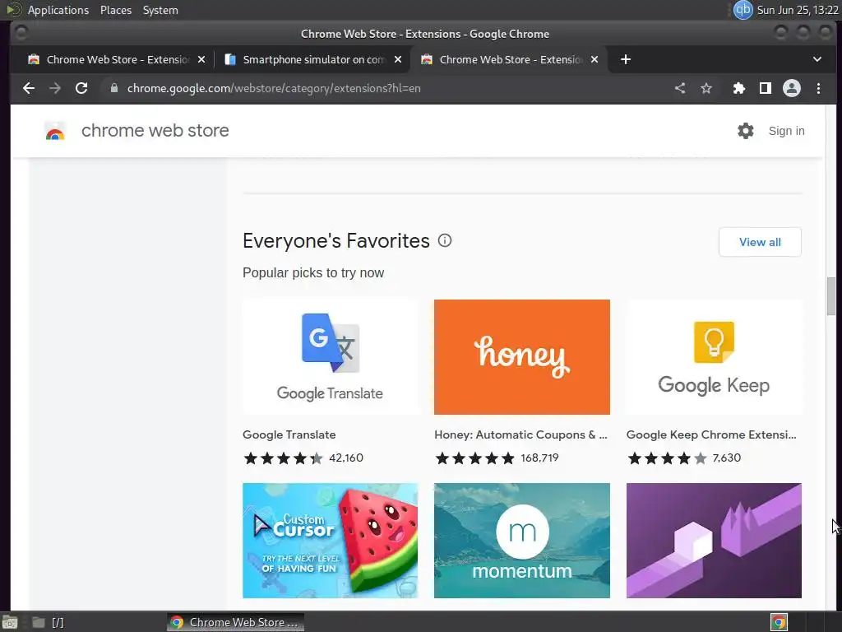This screenshot has height=632, width=842.
Task: Click the Google Translate star rating
Action: [283, 458]
